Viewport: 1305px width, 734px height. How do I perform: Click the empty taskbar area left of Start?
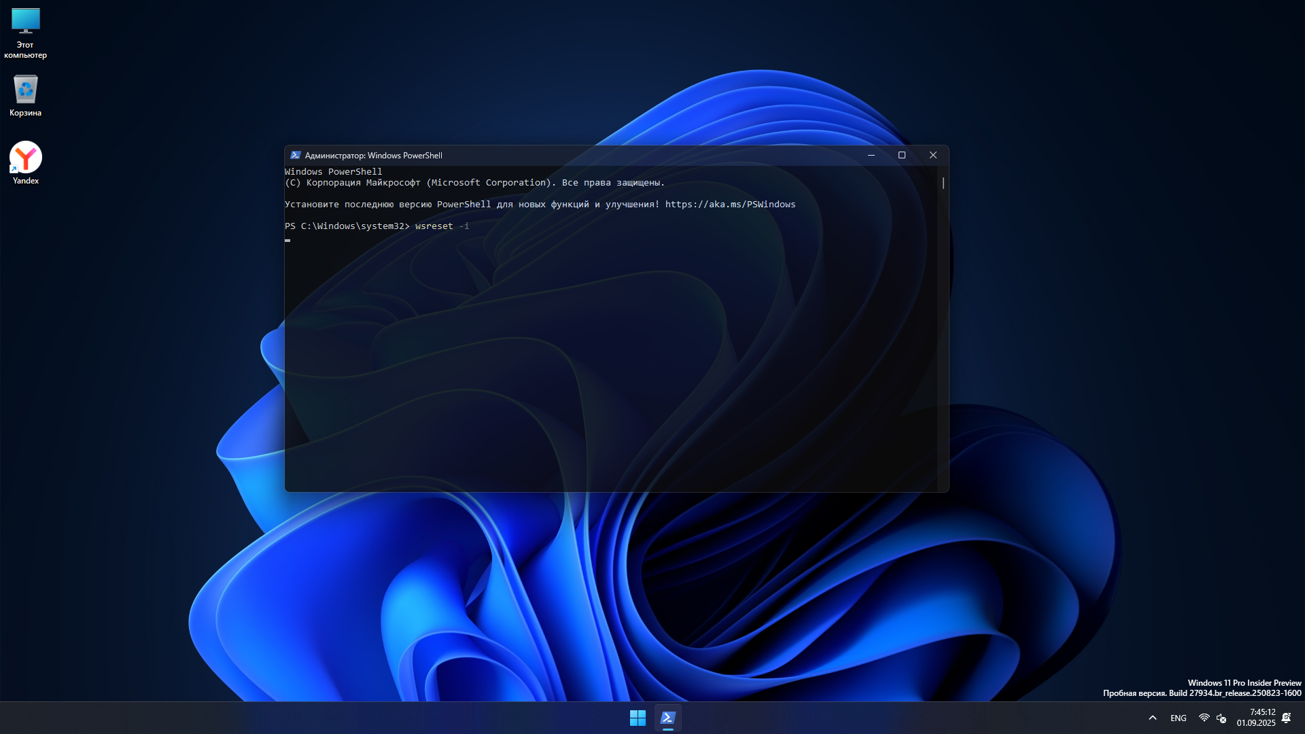click(340, 718)
